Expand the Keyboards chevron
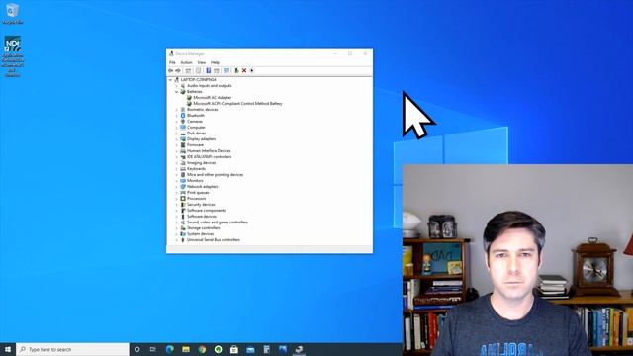 (176, 169)
